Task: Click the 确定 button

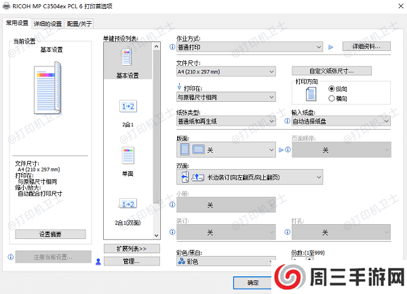Action: [253, 282]
